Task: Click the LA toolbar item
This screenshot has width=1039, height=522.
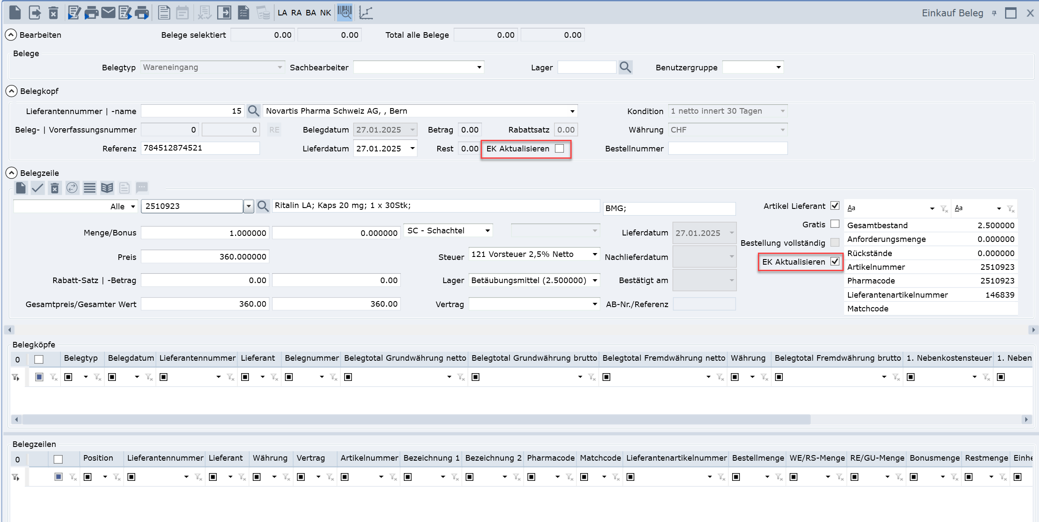Action: [x=282, y=12]
